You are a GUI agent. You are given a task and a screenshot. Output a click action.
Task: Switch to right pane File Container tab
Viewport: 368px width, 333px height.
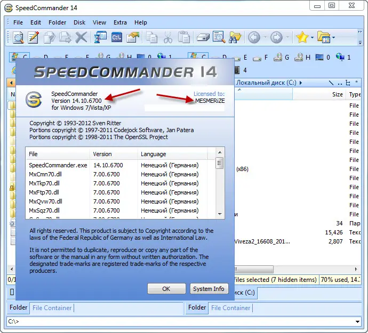(230, 308)
